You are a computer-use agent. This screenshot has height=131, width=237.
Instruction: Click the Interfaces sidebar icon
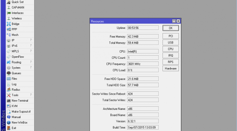[9, 13]
